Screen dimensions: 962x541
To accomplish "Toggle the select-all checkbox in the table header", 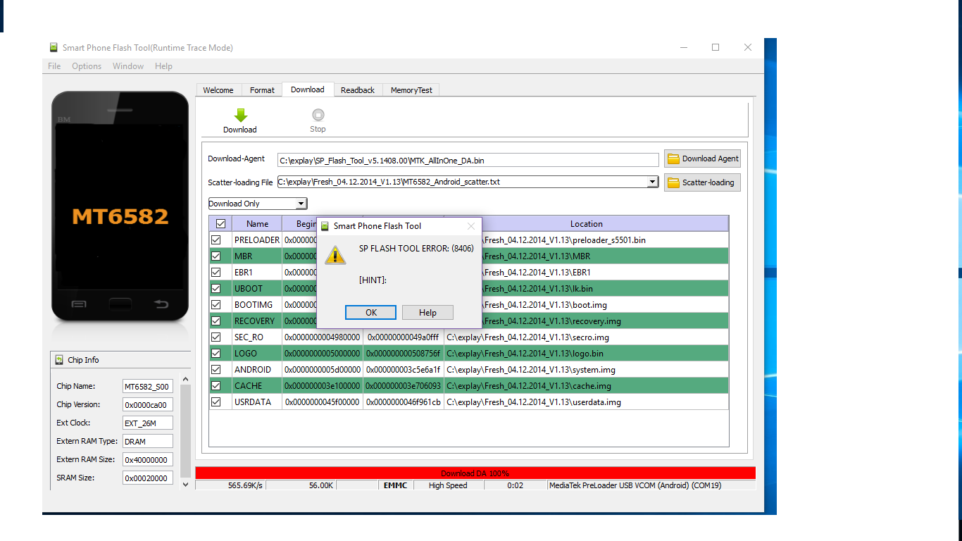I will (220, 224).
